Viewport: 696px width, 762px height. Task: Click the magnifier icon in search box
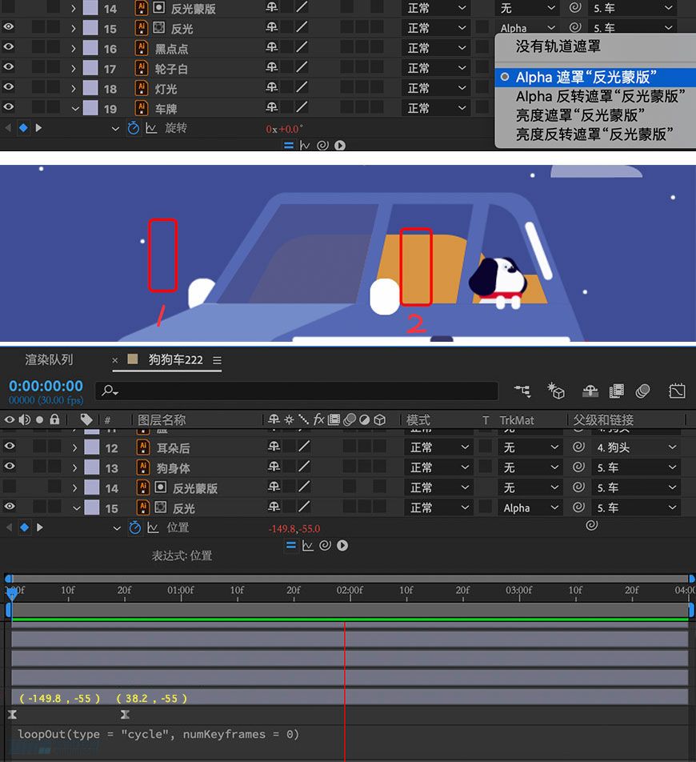[x=110, y=391]
